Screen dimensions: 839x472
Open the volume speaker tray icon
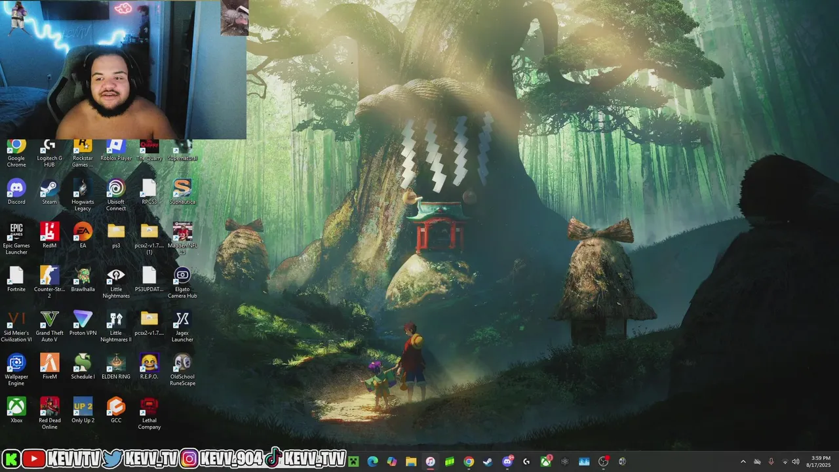[797, 462]
